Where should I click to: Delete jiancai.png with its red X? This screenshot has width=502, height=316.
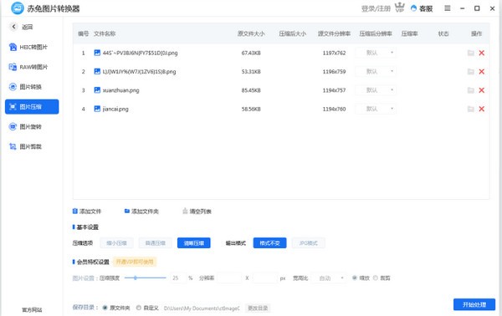click(482, 109)
